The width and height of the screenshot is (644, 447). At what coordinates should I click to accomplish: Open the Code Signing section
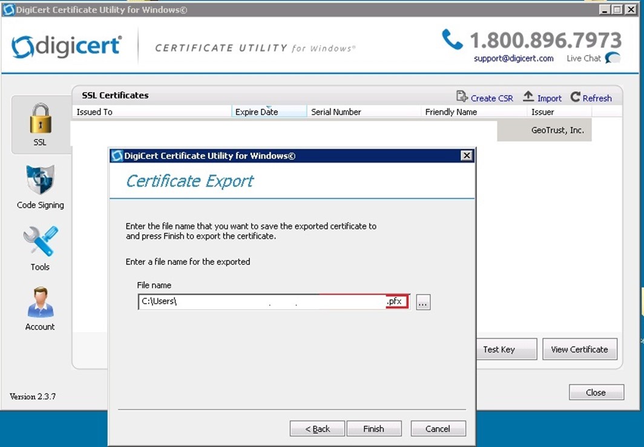pos(40,187)
